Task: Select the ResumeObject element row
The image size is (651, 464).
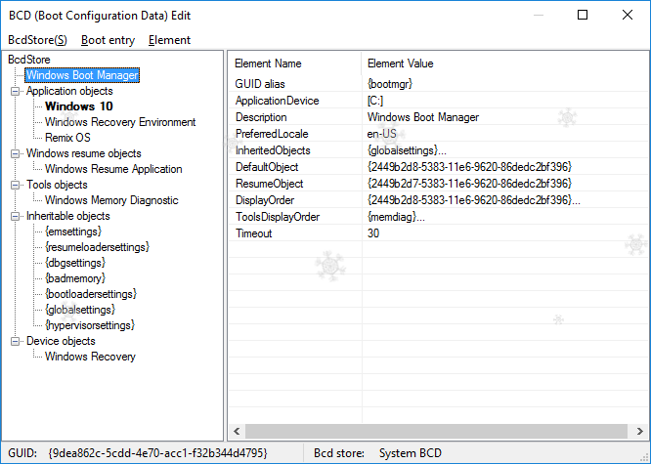Action: point(439,184)
